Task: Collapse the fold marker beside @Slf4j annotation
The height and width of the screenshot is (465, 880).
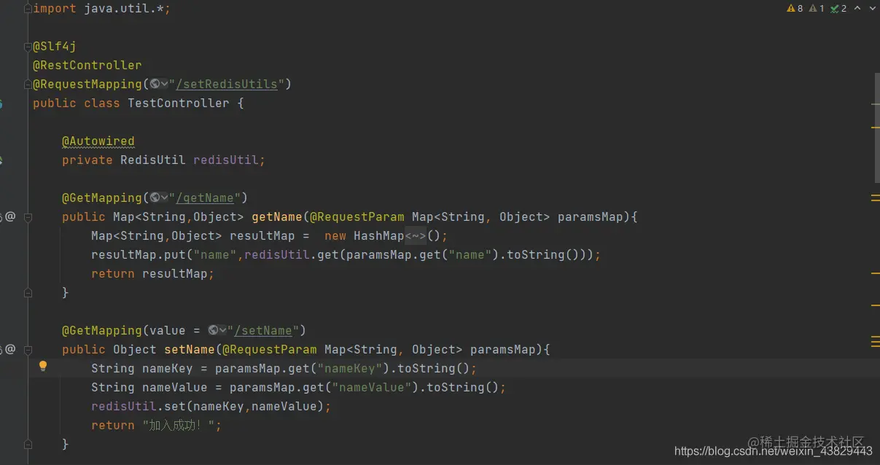Action: click(x=28, y=47)
